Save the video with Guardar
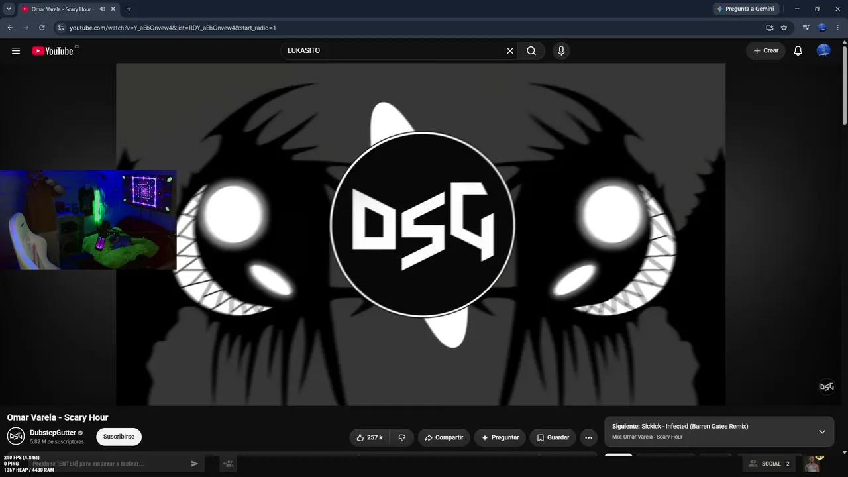The height and width of the screenshot is (477, 848). coord(553,437)
